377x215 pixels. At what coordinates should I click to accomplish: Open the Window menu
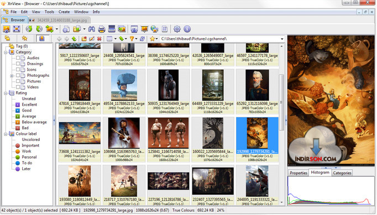[81, 12]
